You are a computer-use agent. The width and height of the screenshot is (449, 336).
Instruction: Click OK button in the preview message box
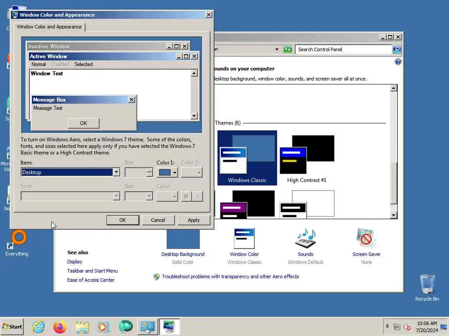point(83,123)
